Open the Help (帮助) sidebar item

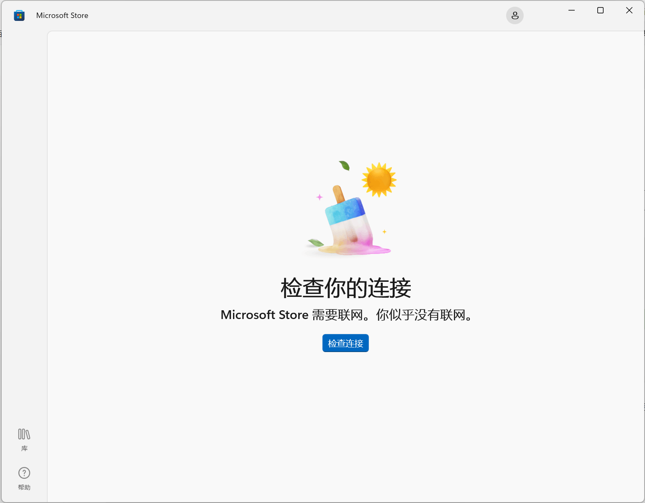pos(24,479)
